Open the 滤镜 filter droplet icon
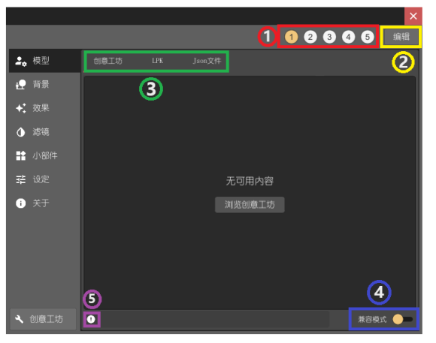 [21, 132]
